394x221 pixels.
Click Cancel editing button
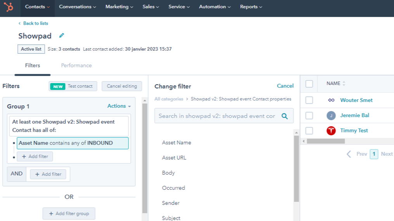122,86
